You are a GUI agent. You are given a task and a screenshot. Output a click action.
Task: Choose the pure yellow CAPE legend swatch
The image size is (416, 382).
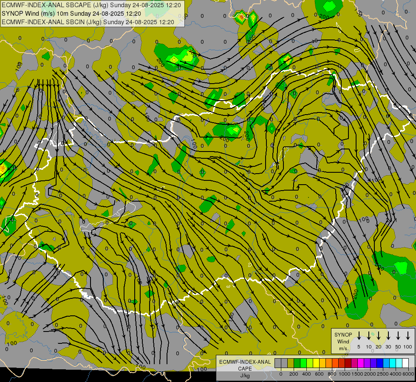pos(316,363)
